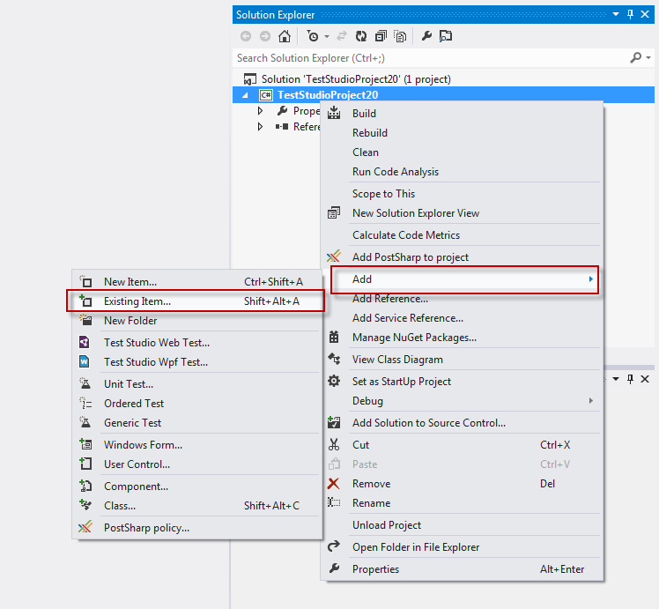Choose New Item... in the Add submenu

click(x=197, y=282)
